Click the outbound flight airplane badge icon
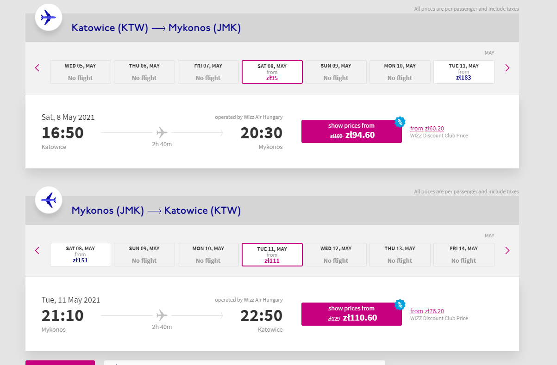 [49, 18]
